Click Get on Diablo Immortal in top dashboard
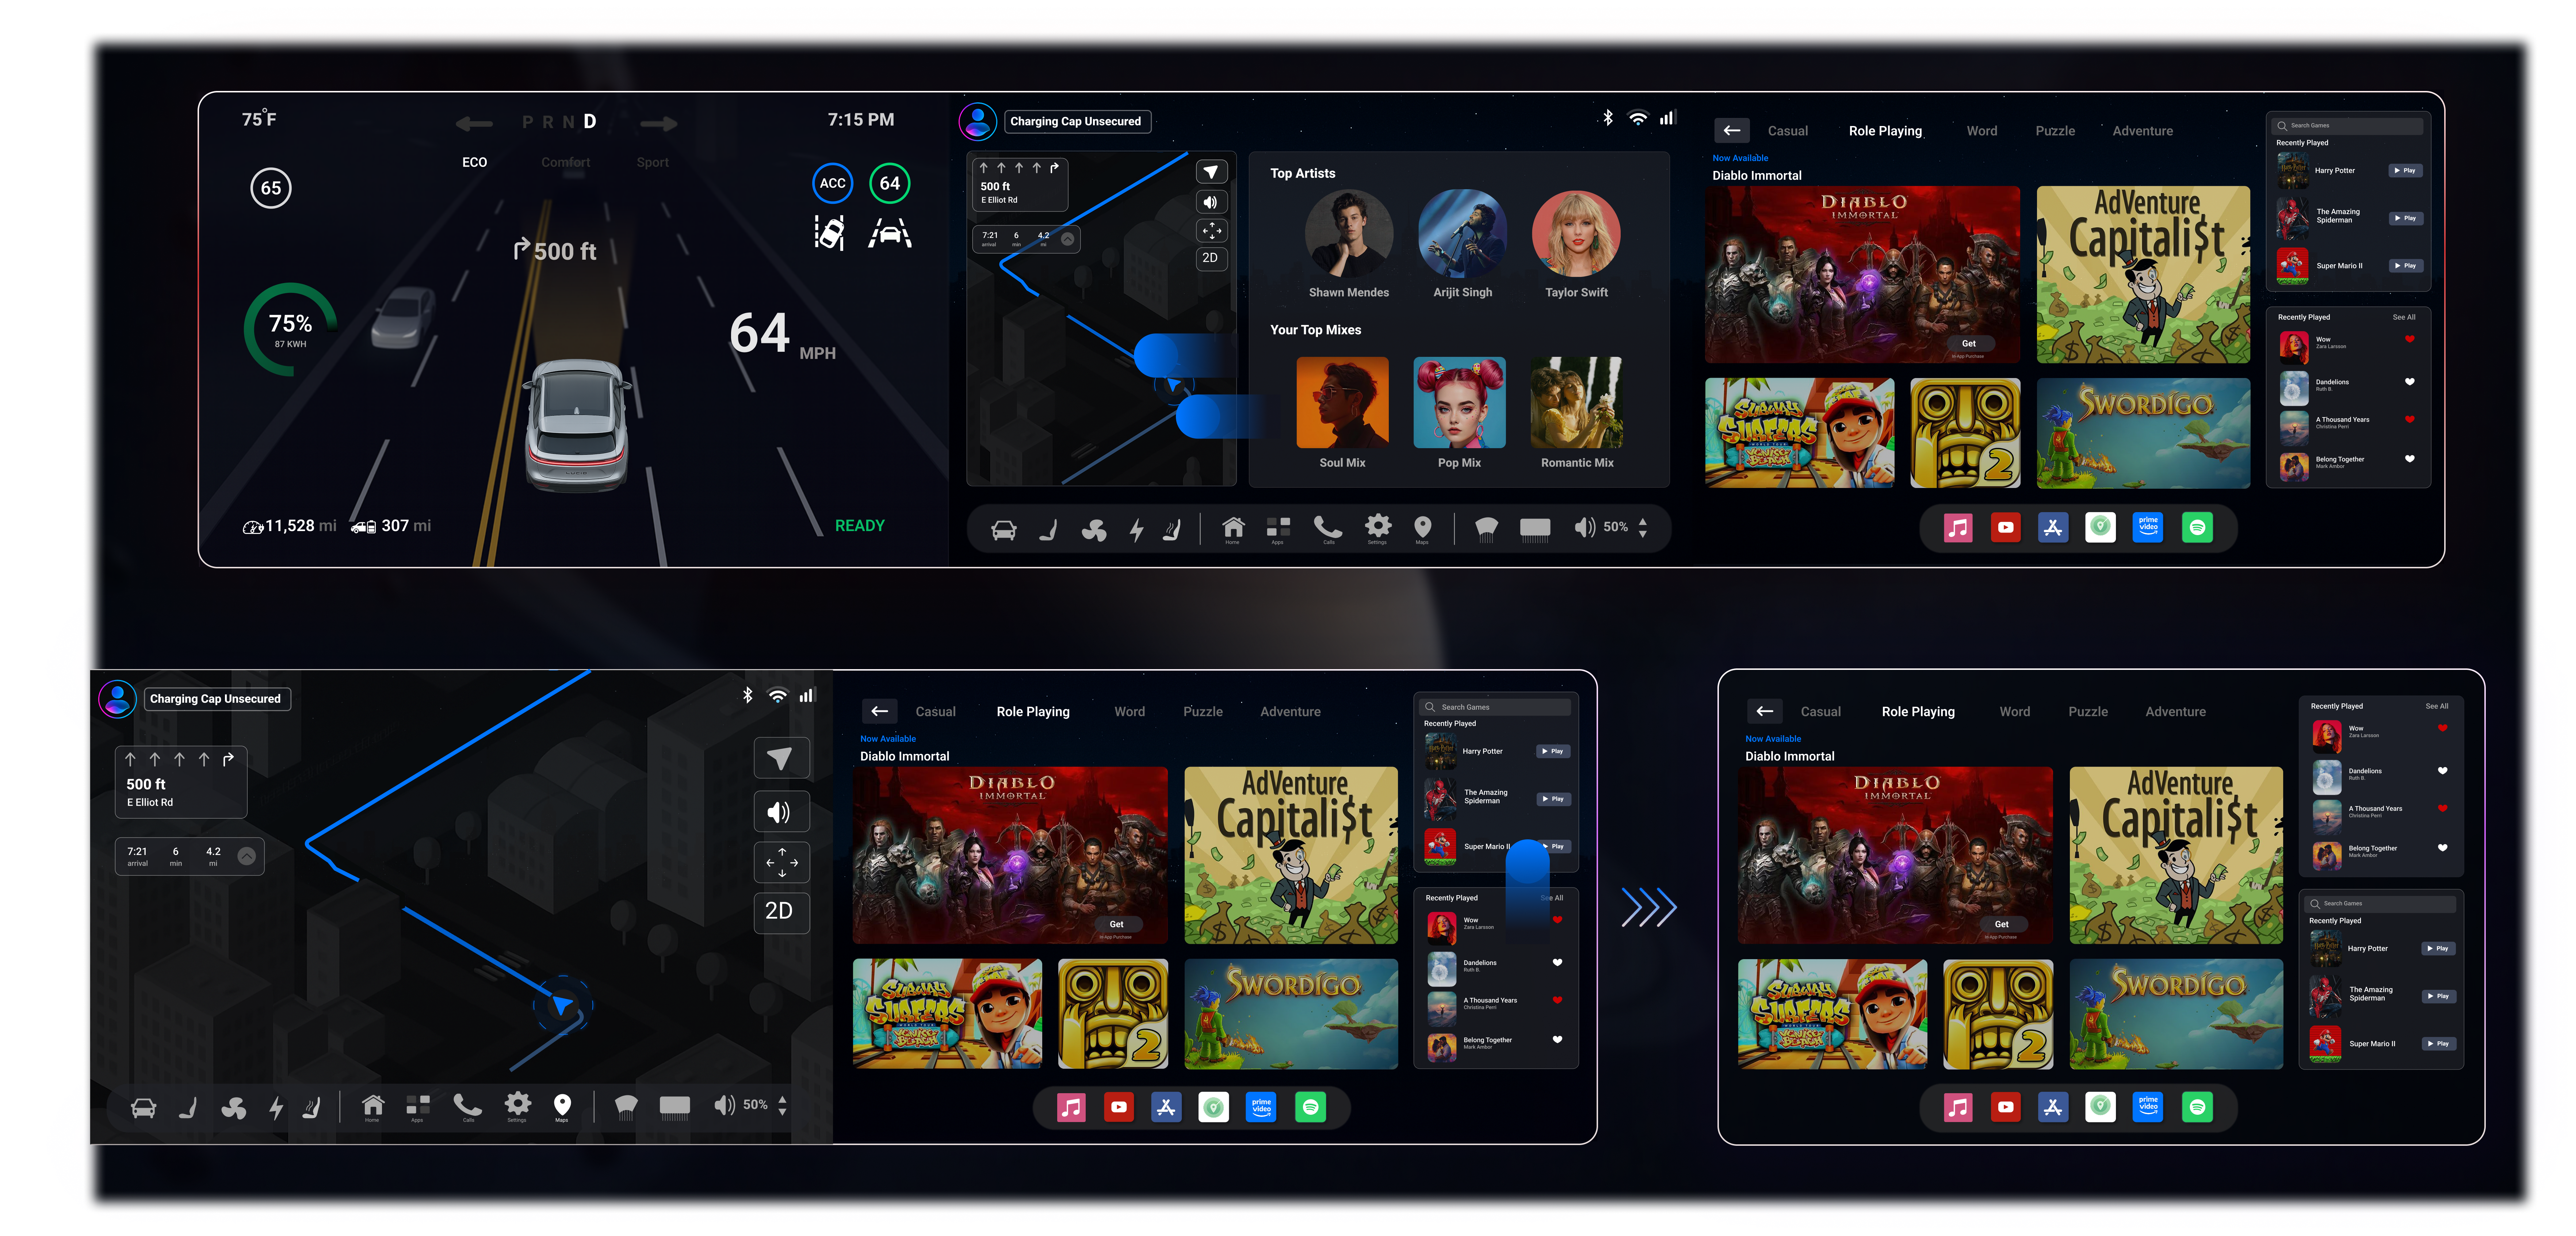The width and height of the screenshot is (2576, 1236). (x=1969, y=344)
